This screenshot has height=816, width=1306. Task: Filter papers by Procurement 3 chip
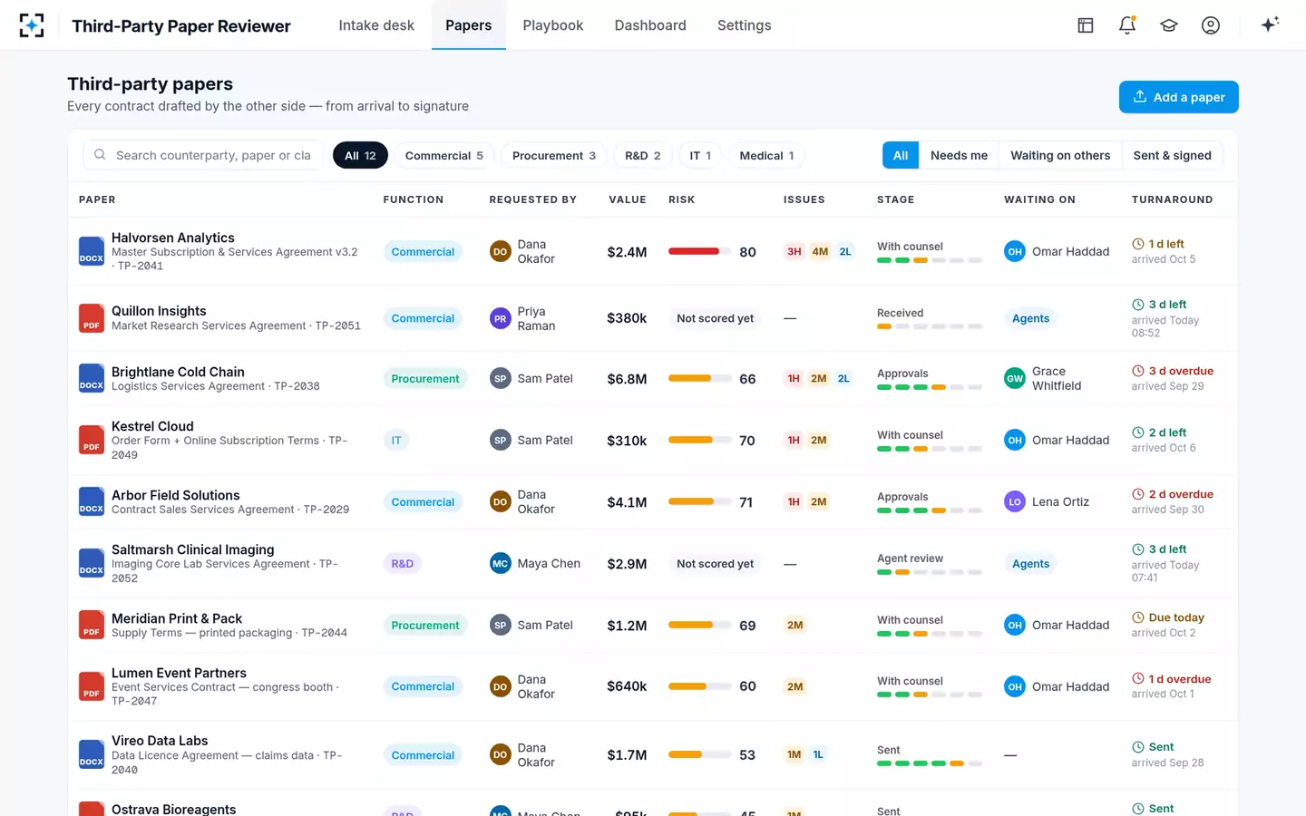pos(554,155)
